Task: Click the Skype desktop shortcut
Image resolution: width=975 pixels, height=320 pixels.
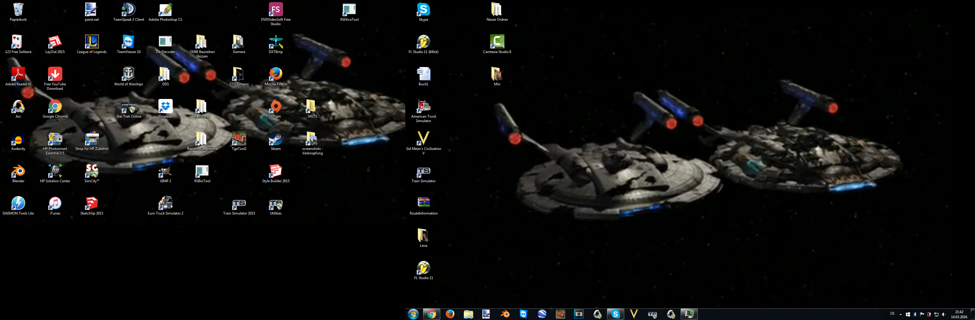Action: [x=423, y=12]
